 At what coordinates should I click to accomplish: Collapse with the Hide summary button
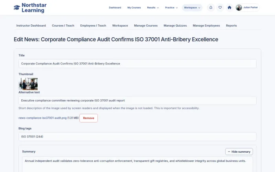click(239, 152)
